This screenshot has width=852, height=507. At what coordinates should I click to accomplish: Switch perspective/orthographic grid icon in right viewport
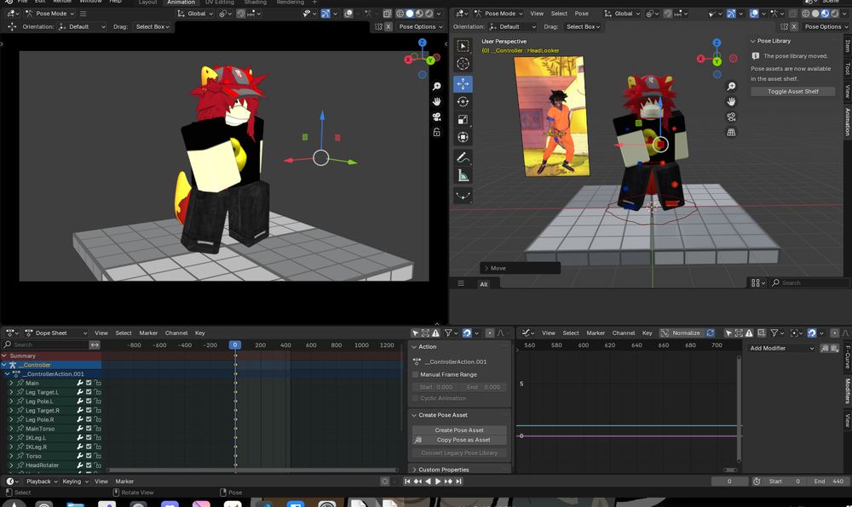pyautogui.click(x=731, y=132)
